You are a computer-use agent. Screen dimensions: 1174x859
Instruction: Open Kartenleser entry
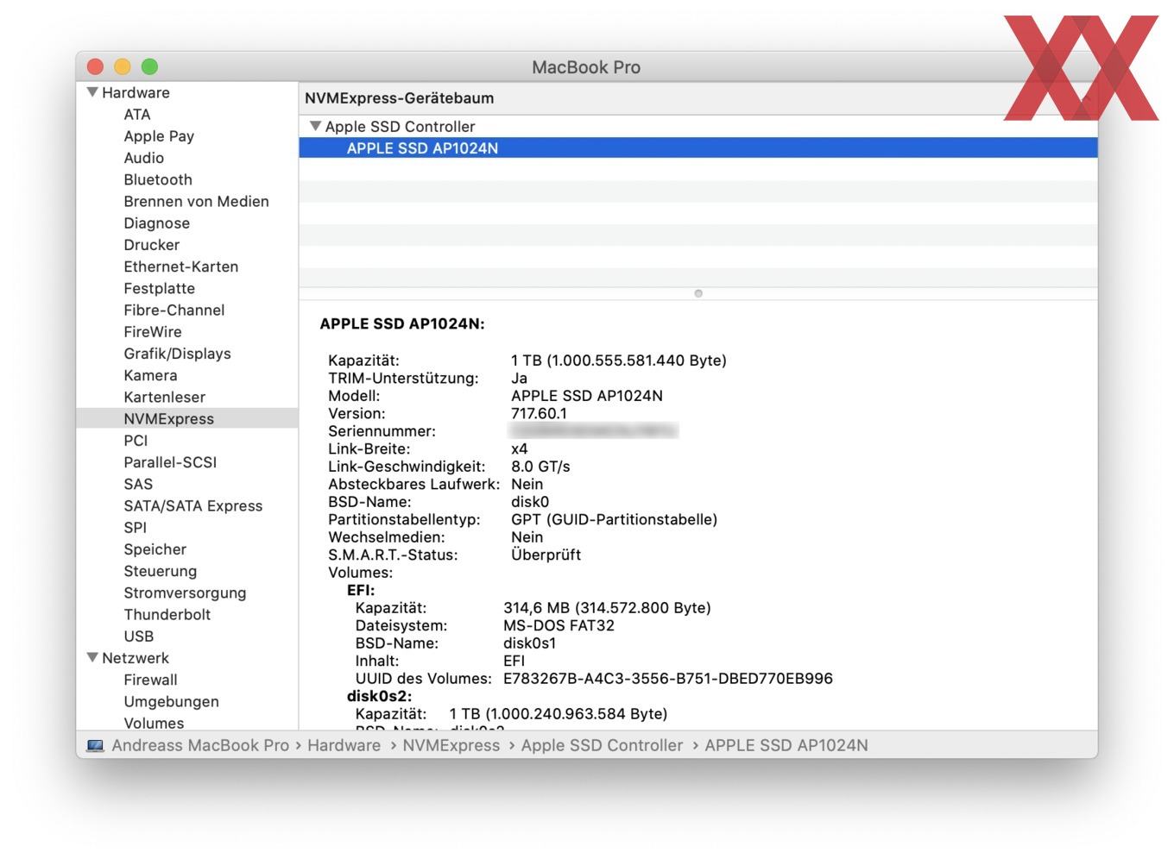click(x=165, y=397)
